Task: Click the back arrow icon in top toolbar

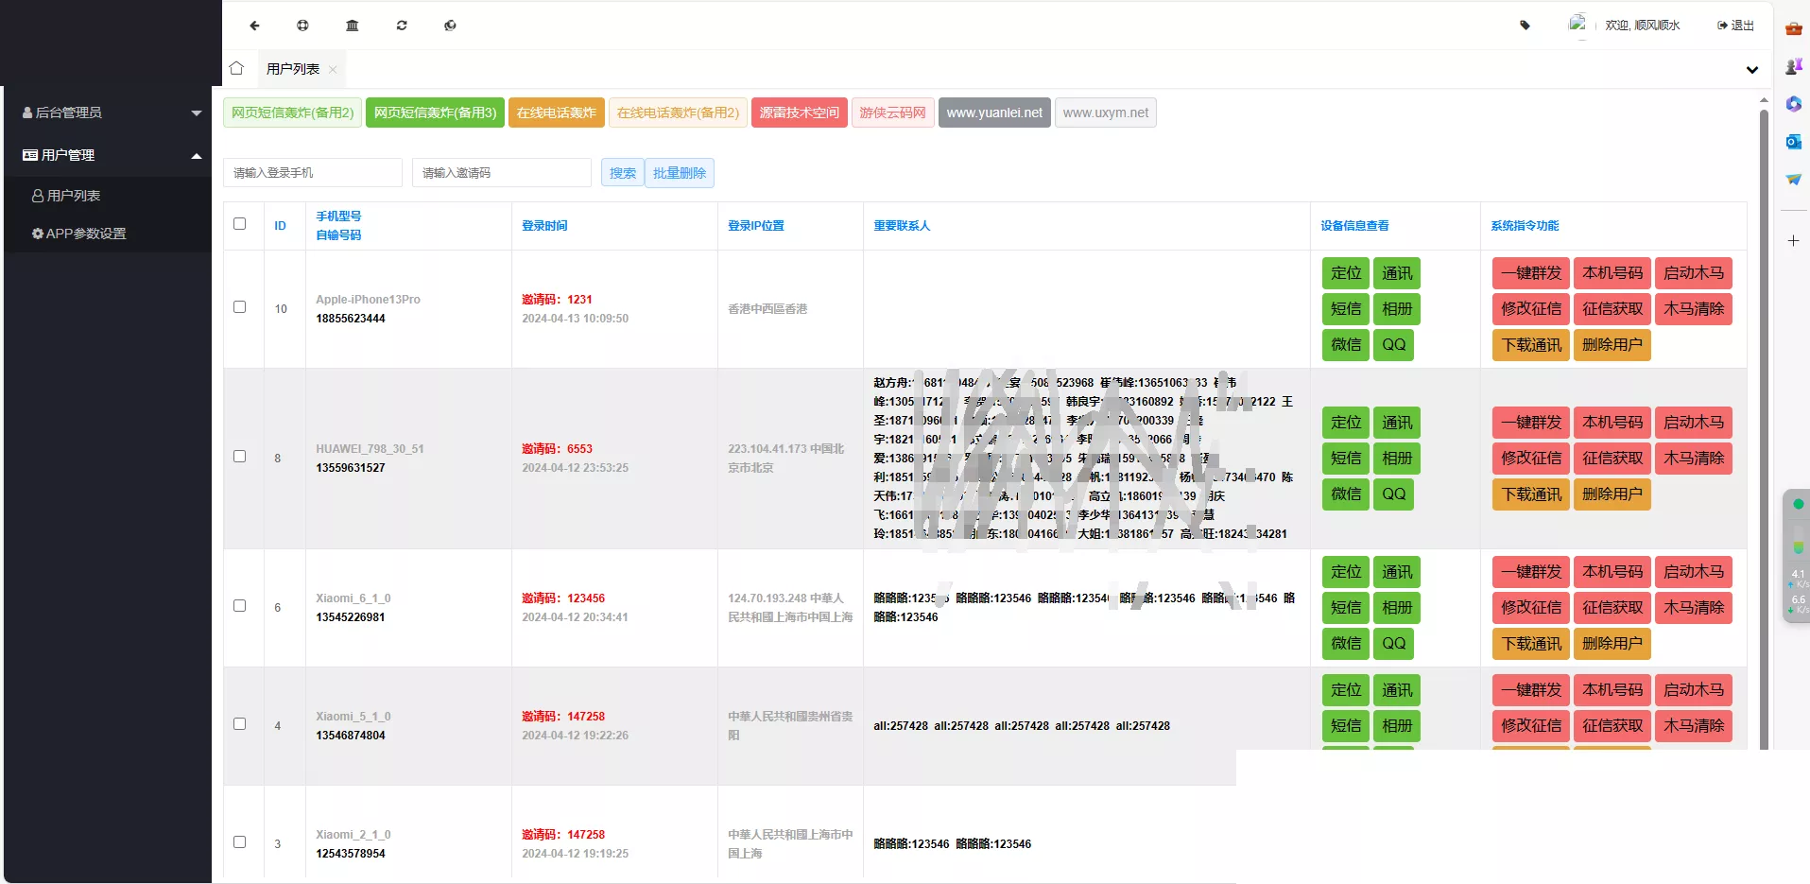Action: (254, 26)
